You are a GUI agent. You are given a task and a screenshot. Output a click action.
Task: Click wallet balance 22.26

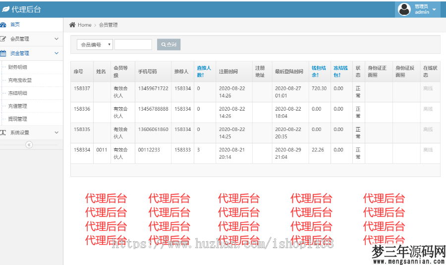[318, 150]
